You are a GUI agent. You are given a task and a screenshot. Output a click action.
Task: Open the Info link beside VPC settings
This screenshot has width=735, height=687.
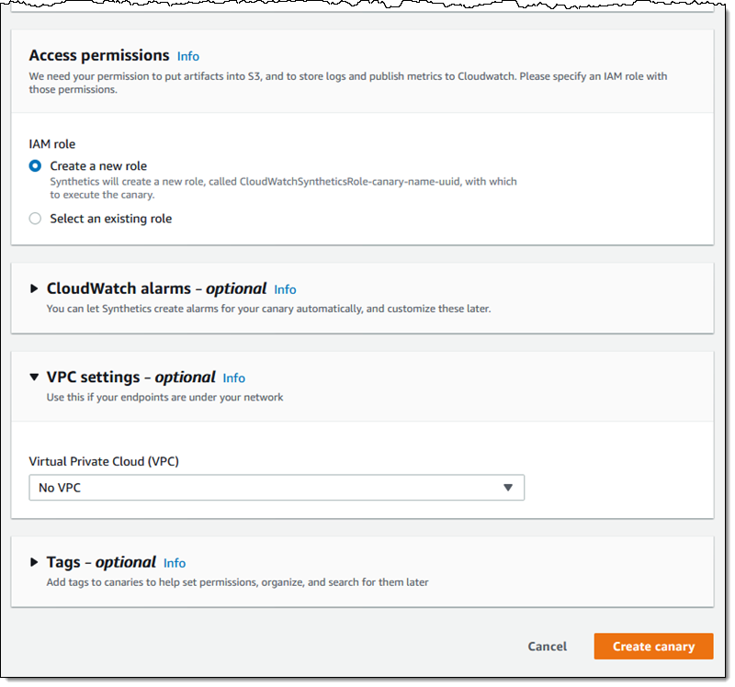click(234, 378)
